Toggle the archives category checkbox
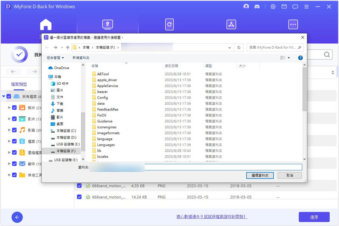This screenshot has height=226, width=339. coord(14,152)
